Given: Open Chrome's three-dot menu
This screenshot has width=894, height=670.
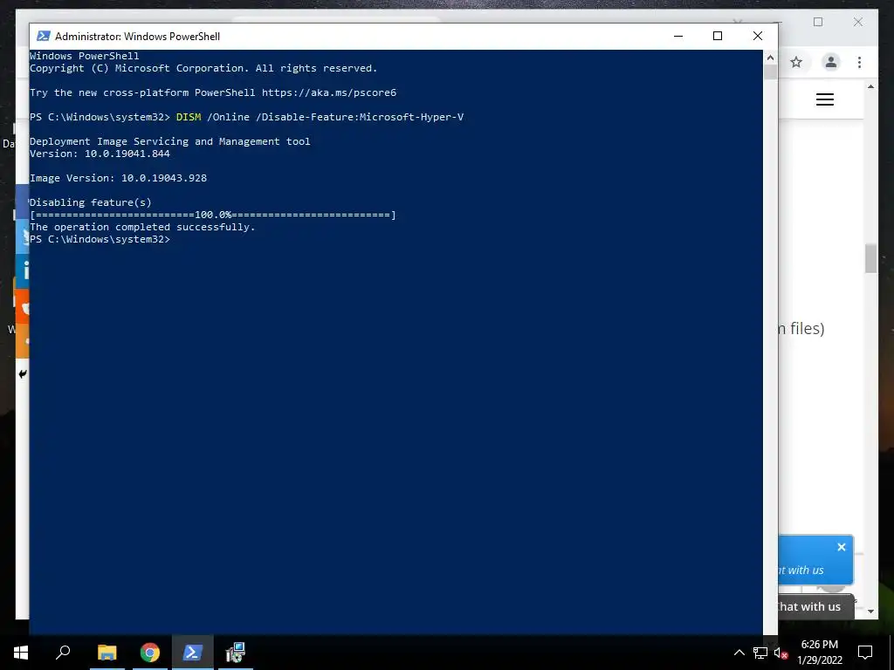Looking at the screenshot, I should coord(859,62).
